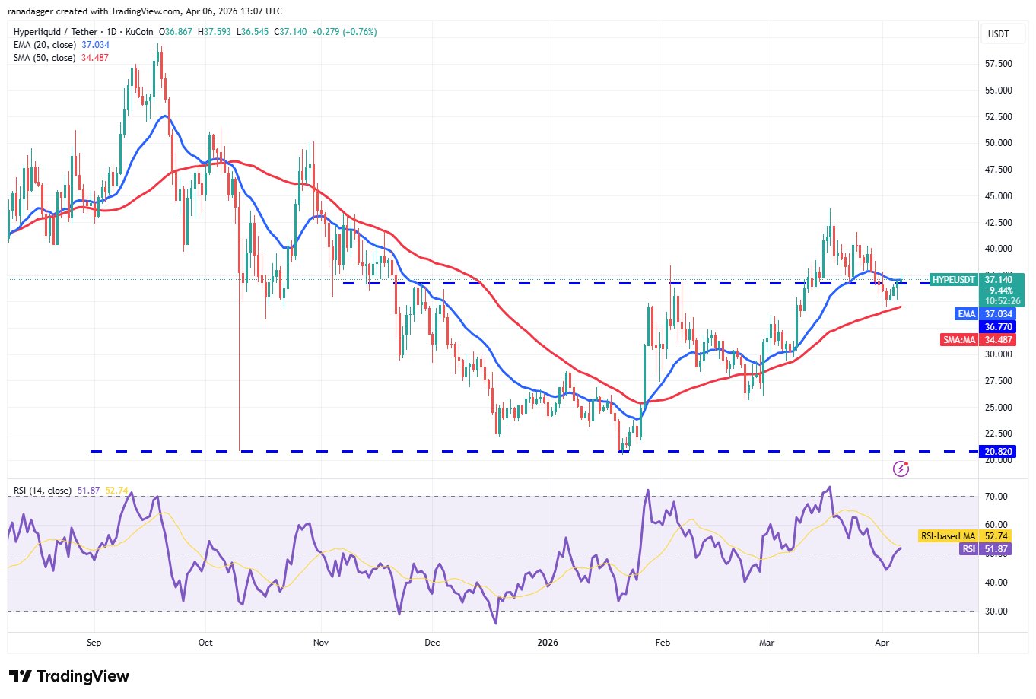Click the dashed horizontal line at 20.820

(x=456, y=452)
